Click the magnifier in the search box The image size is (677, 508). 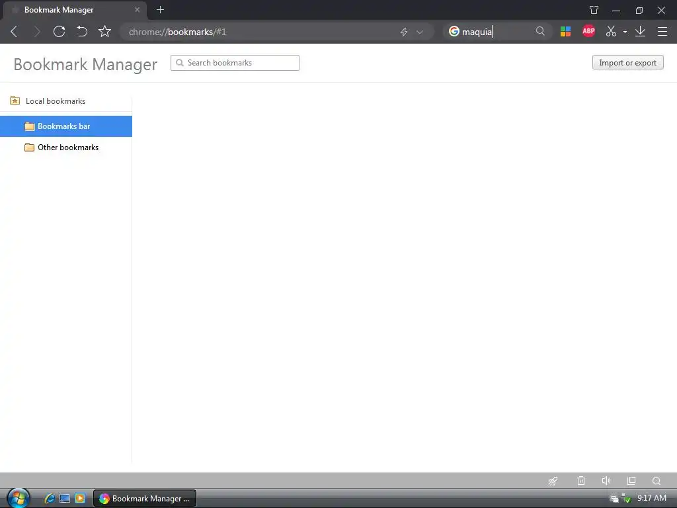[540, 32]
